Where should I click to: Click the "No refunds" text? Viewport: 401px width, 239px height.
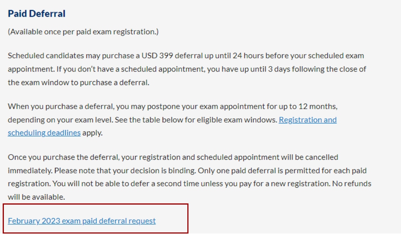(351, 184)
